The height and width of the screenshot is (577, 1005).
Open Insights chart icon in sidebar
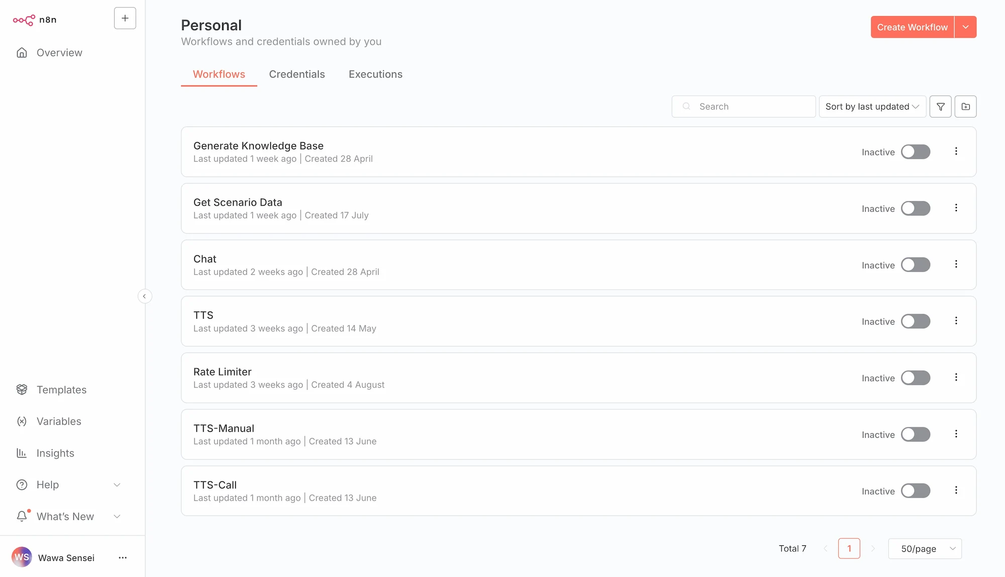point(22,453)
